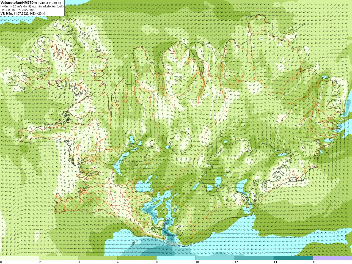This screenshot has height=264, width=352.
Task: Click the dark teal 14–16 legend swatch
Action: click(293, 258)
